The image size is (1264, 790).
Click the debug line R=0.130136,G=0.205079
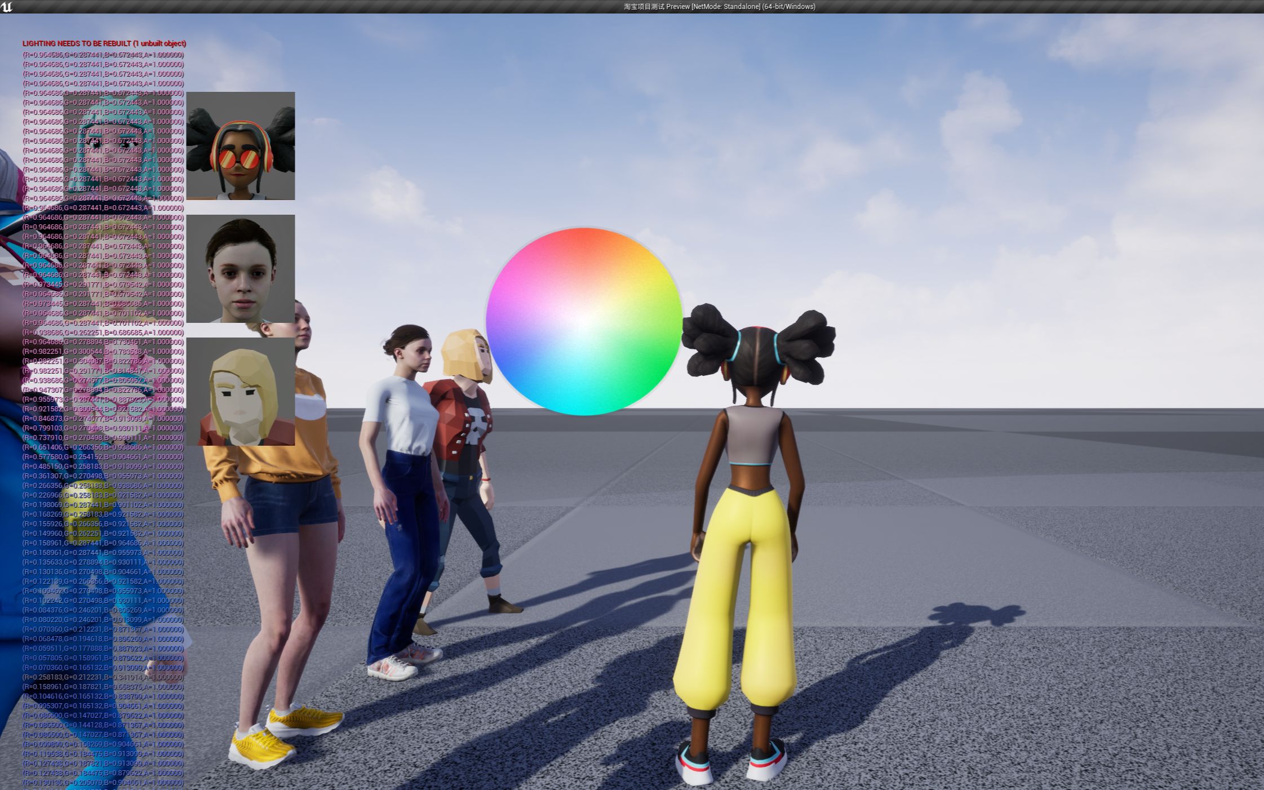103,783
